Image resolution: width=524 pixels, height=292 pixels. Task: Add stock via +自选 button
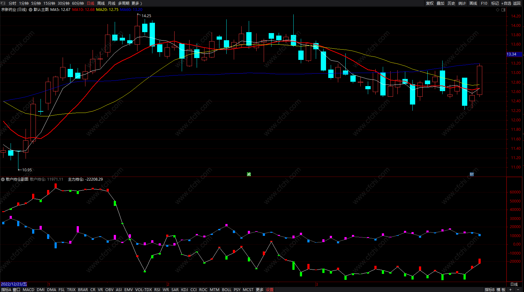point(506,3)
